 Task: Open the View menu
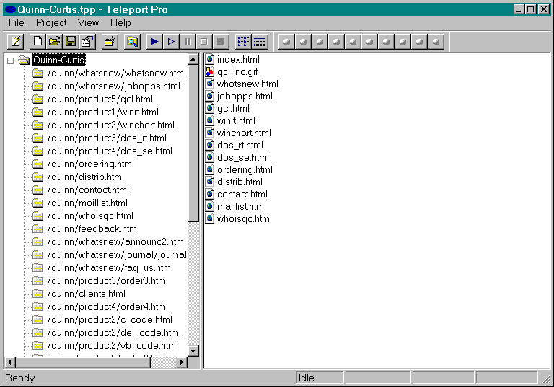click(x=88, y=22)
